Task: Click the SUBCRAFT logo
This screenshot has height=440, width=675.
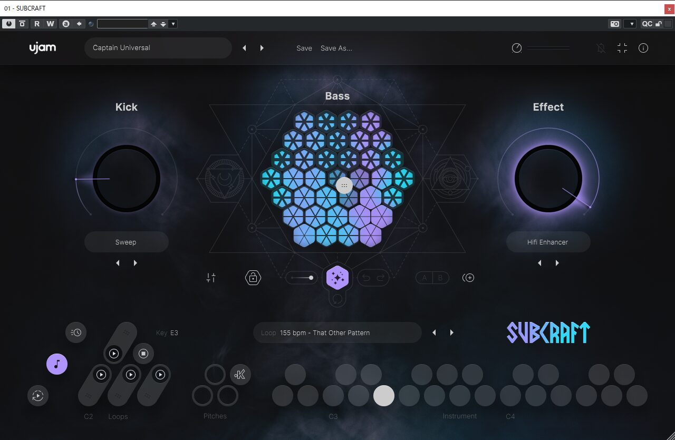Action: (x=548, y=333)
